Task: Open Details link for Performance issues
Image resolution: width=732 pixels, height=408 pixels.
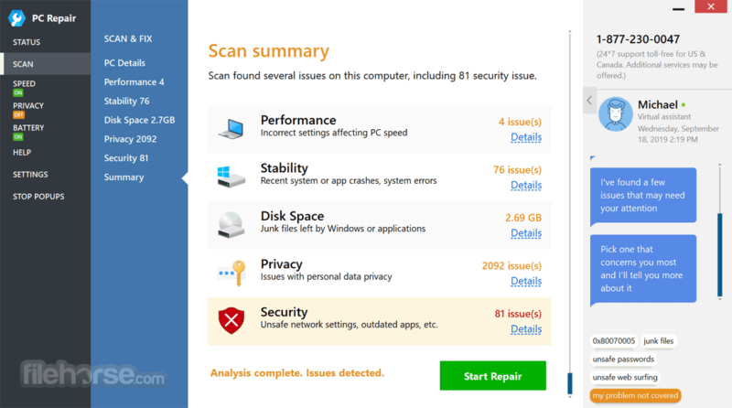Action: pyautogui.click(x=526, y=137)
